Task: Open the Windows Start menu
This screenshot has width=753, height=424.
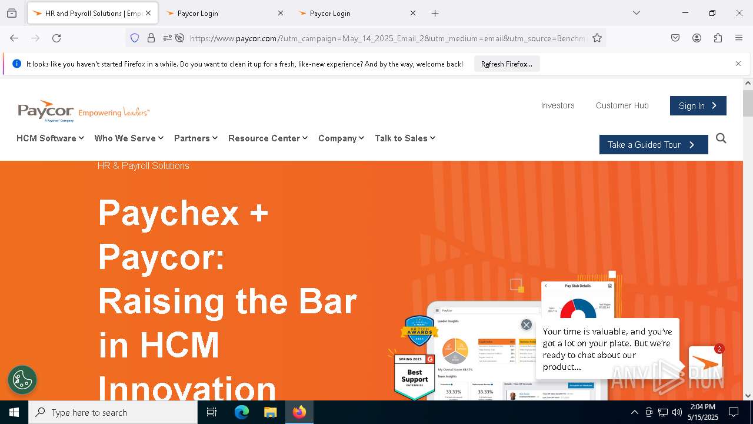Action: (14, 412)
